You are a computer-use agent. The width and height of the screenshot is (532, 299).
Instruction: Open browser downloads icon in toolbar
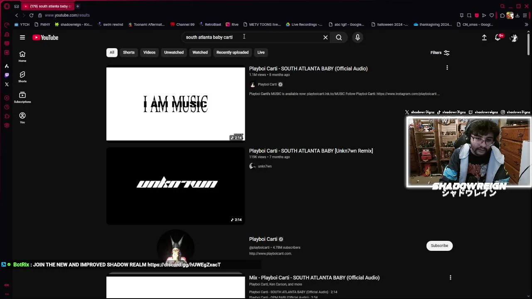point(517,15)
